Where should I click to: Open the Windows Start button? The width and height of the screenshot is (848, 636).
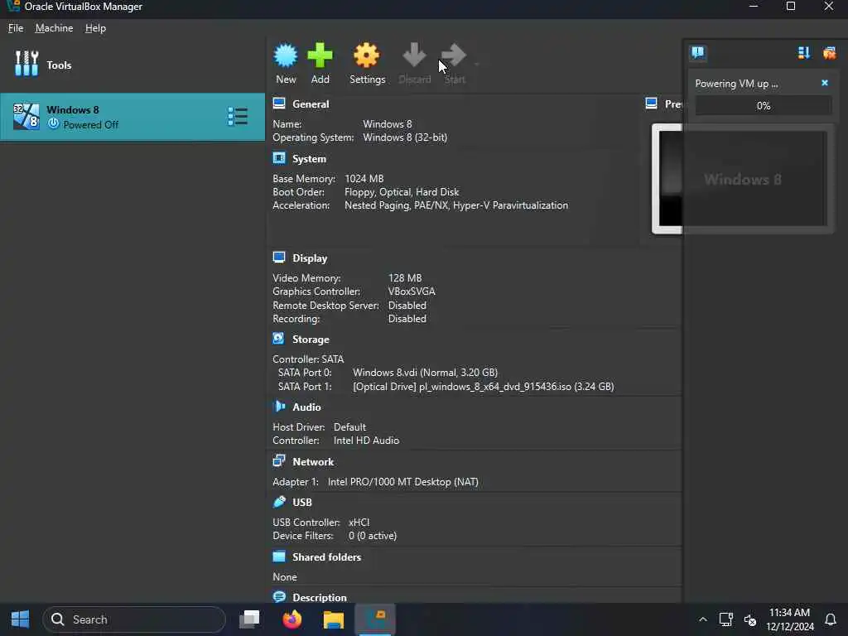20,619
